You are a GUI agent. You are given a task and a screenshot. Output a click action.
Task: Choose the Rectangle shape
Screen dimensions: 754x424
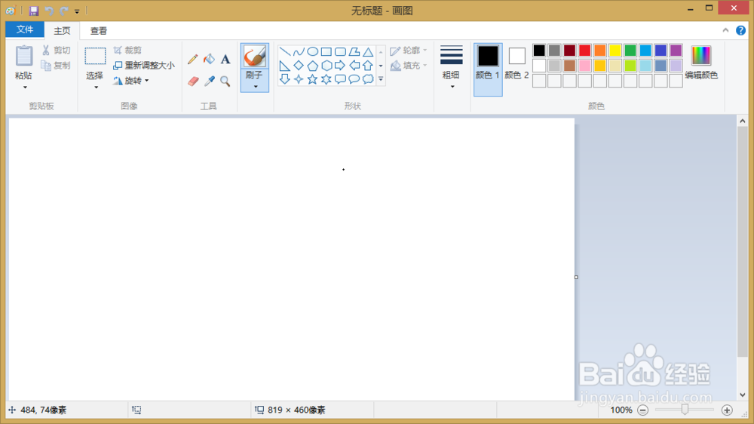point(326,51)
